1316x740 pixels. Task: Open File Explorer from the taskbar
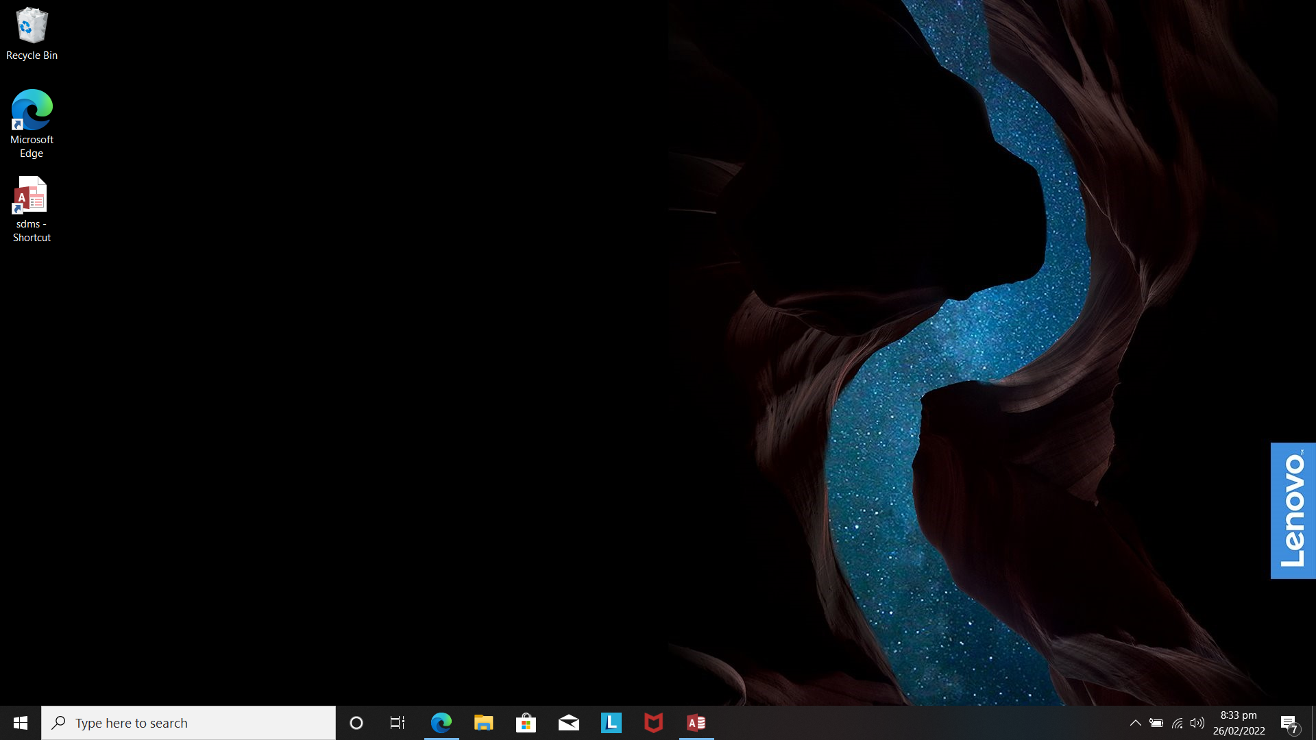pos(484,723)
